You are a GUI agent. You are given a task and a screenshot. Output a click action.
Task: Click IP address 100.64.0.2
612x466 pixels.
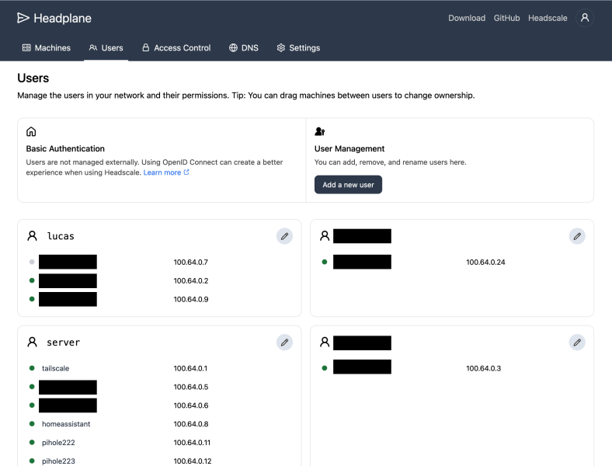pyautogui.click(x=191, y=280)
